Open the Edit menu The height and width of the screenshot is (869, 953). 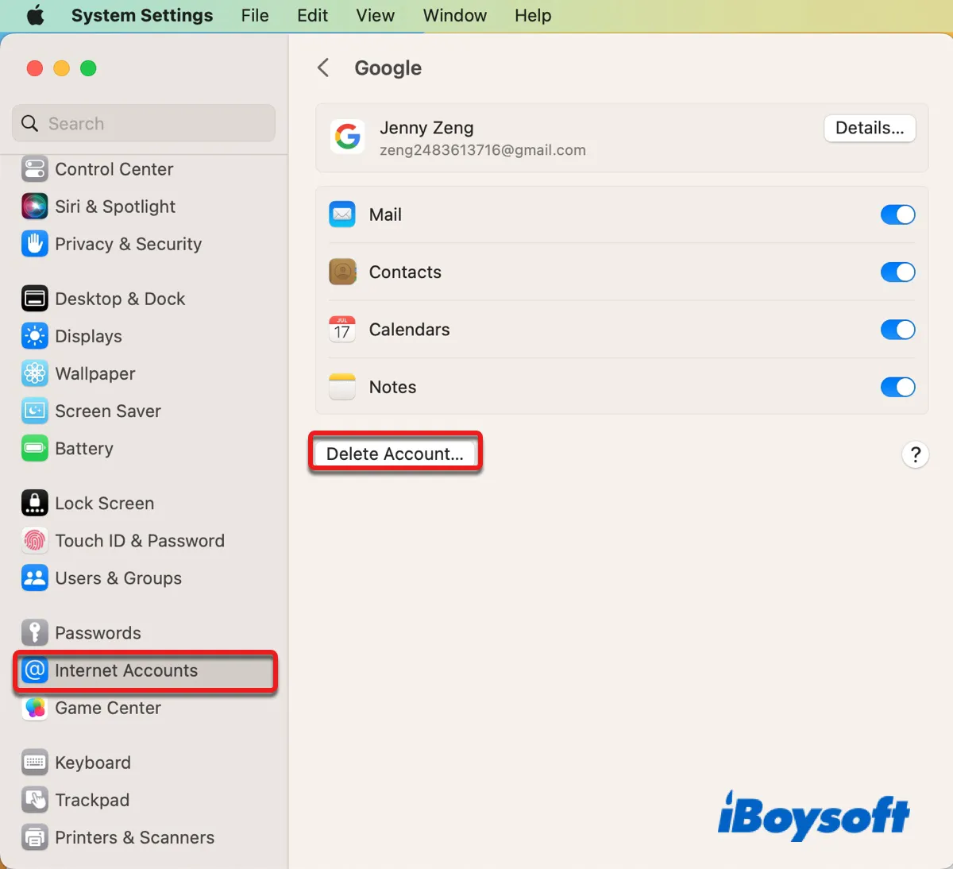click(312, 15)
